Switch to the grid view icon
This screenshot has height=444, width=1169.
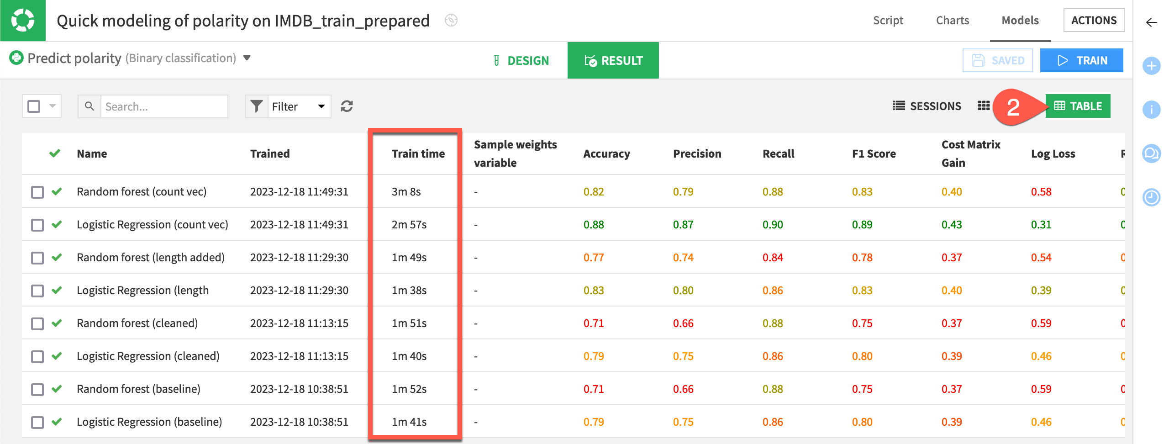[984, 106]
